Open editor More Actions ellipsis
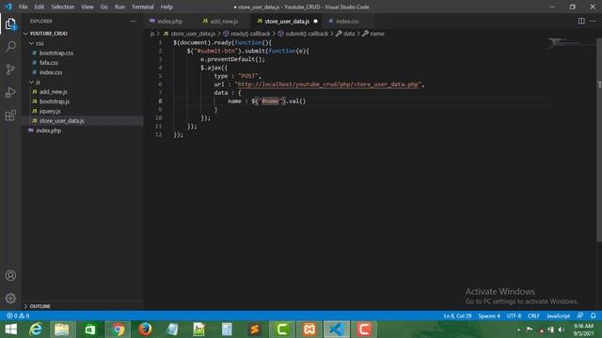This screenshot has width=602, height=338. [x=593, y=21]
